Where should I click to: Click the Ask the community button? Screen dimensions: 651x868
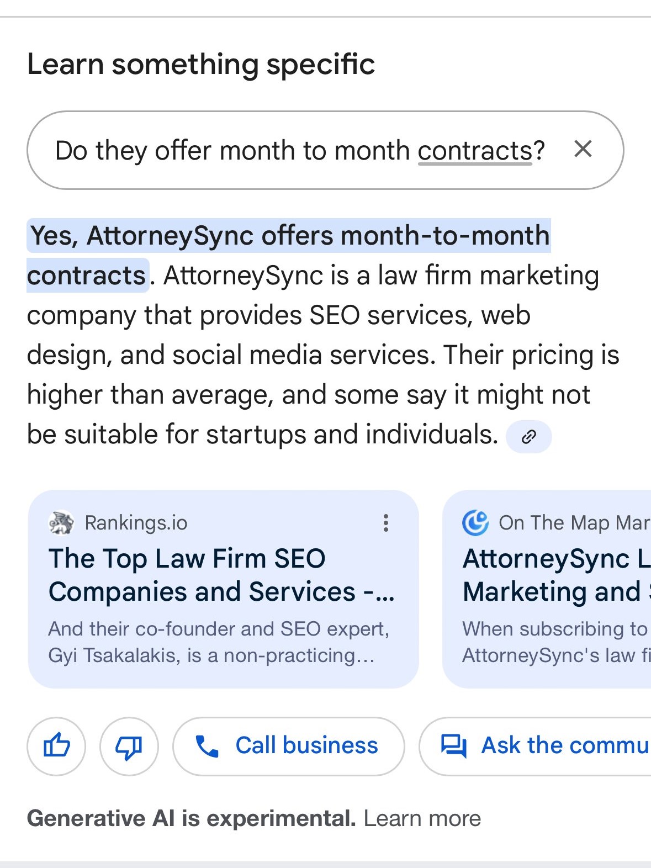535,746
